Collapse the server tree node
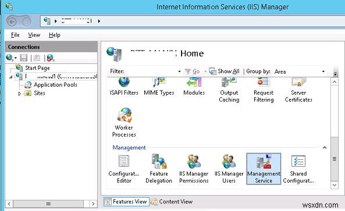 [11, 77]
